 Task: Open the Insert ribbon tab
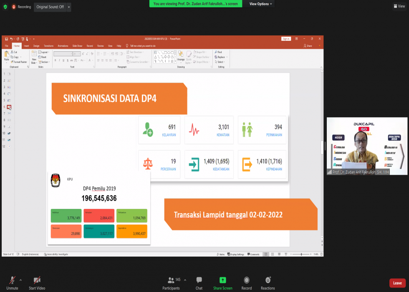26,45
